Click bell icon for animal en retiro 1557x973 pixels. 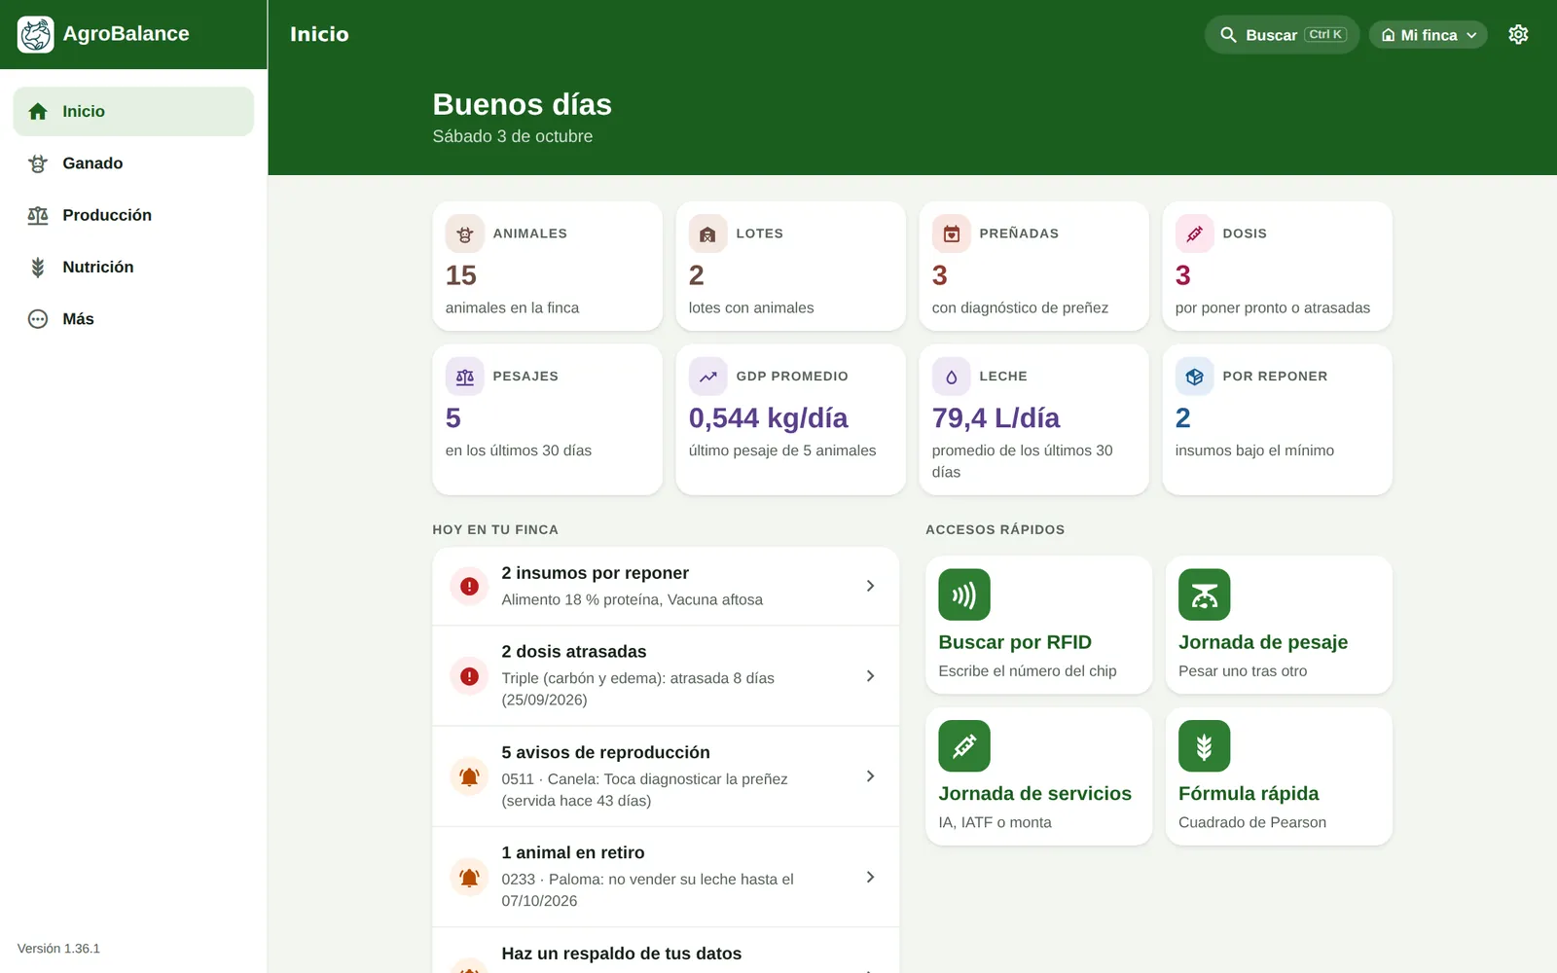pos(469,878)
